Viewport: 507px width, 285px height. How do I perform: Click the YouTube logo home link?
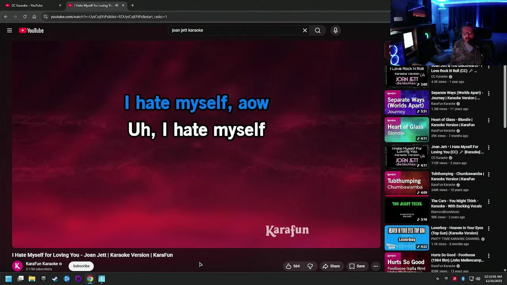point(31,30)
